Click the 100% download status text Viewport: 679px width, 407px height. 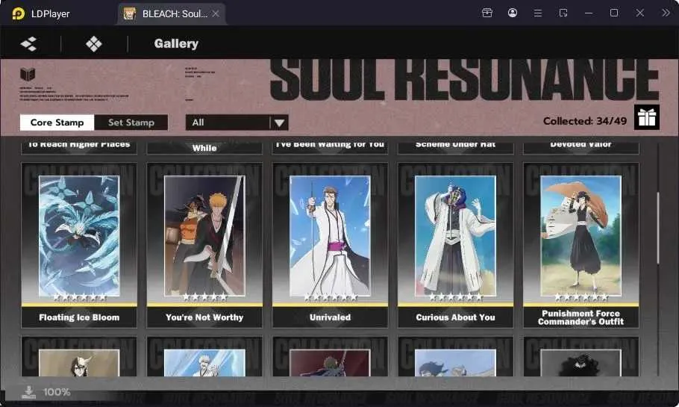click(57, 392)
